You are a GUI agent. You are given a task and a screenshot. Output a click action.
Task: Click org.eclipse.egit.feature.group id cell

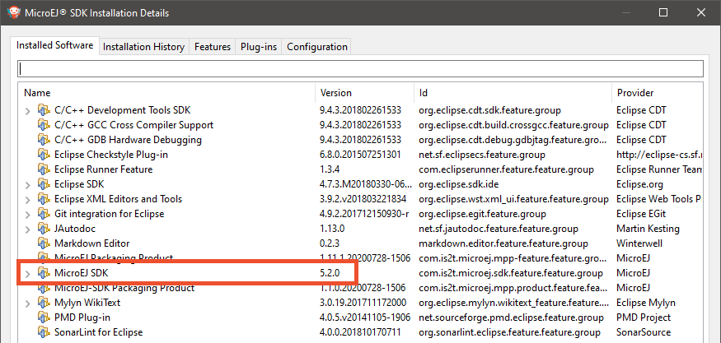[x=482, y=214]
